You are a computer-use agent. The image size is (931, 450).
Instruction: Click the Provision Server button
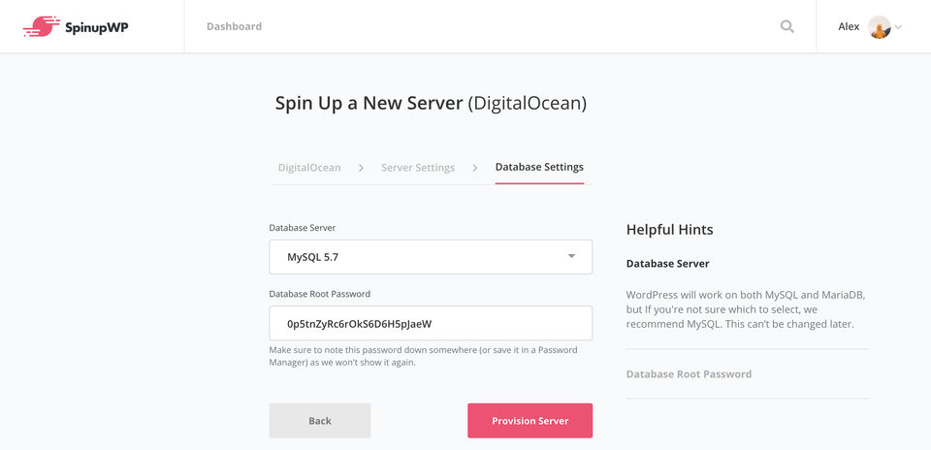530,420
